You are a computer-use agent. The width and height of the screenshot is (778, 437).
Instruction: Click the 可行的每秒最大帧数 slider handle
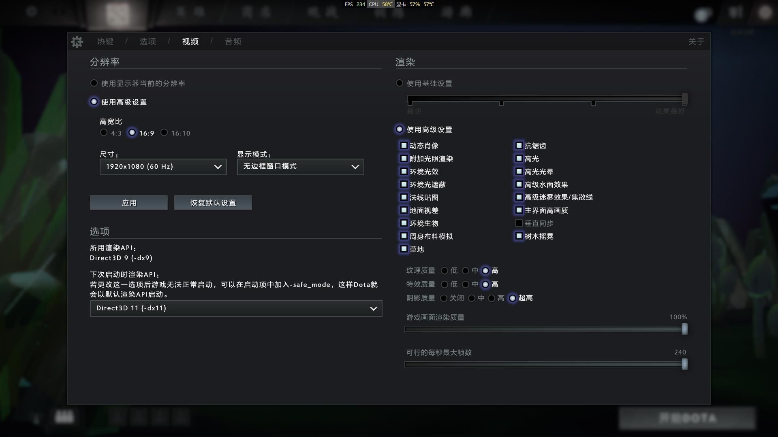[x=685, y=364]
